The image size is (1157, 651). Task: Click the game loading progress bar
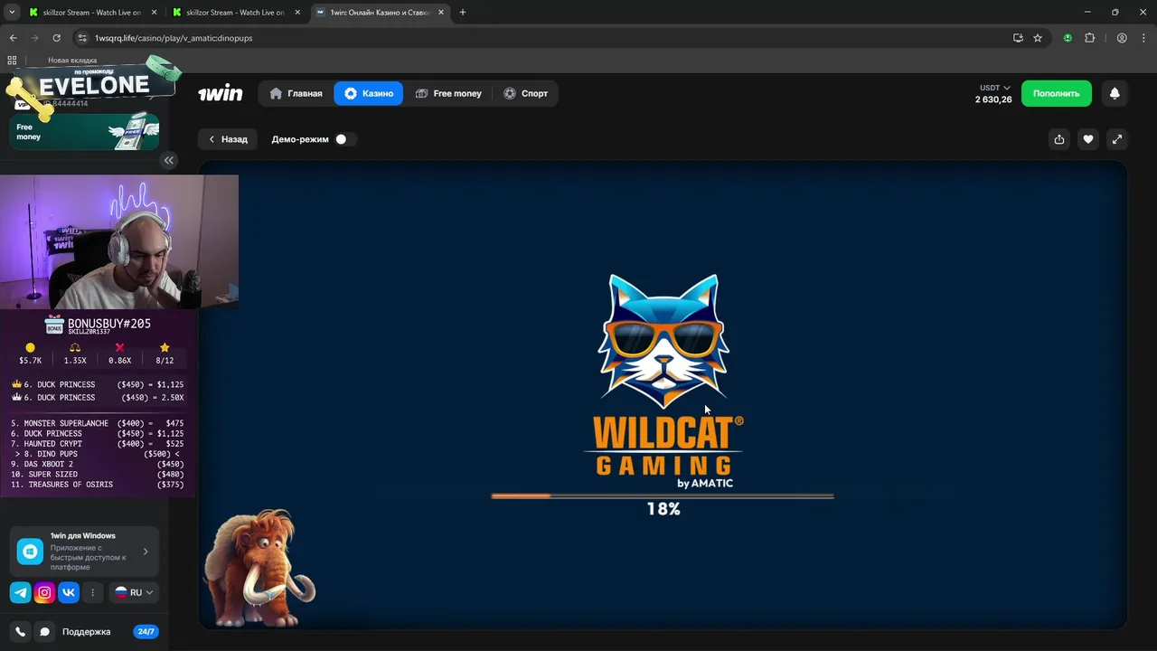[663, 495]
